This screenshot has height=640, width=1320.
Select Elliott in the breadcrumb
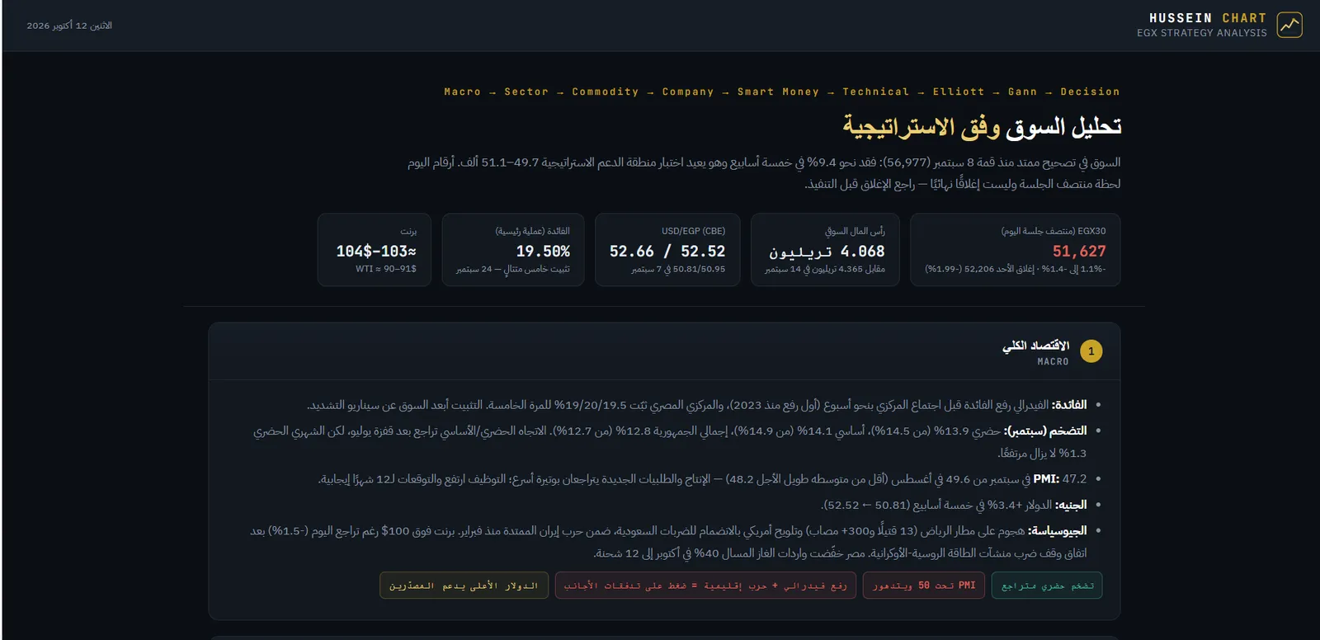[959, 92]
